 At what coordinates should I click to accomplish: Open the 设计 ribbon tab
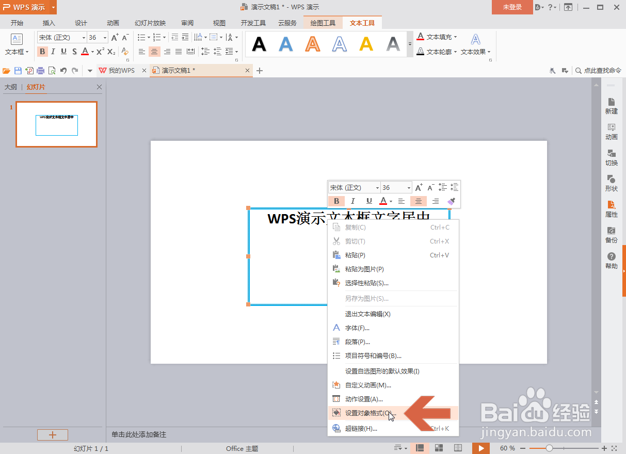[81, 23]
